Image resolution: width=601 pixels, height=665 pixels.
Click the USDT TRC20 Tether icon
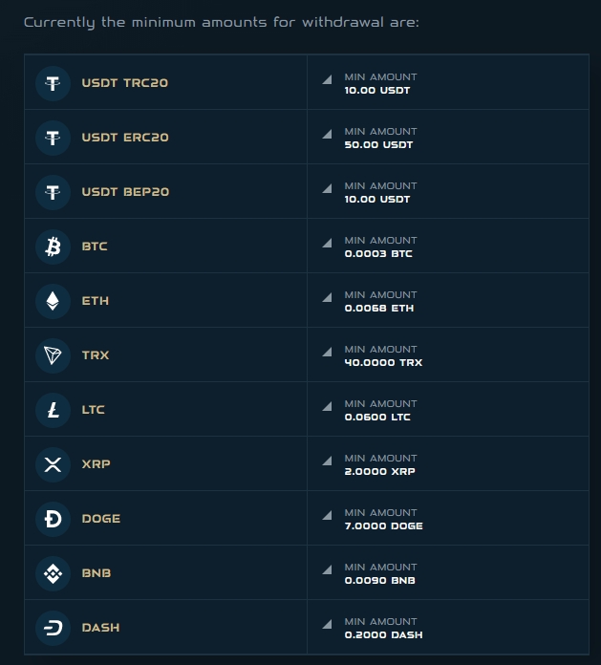point(53,83)
